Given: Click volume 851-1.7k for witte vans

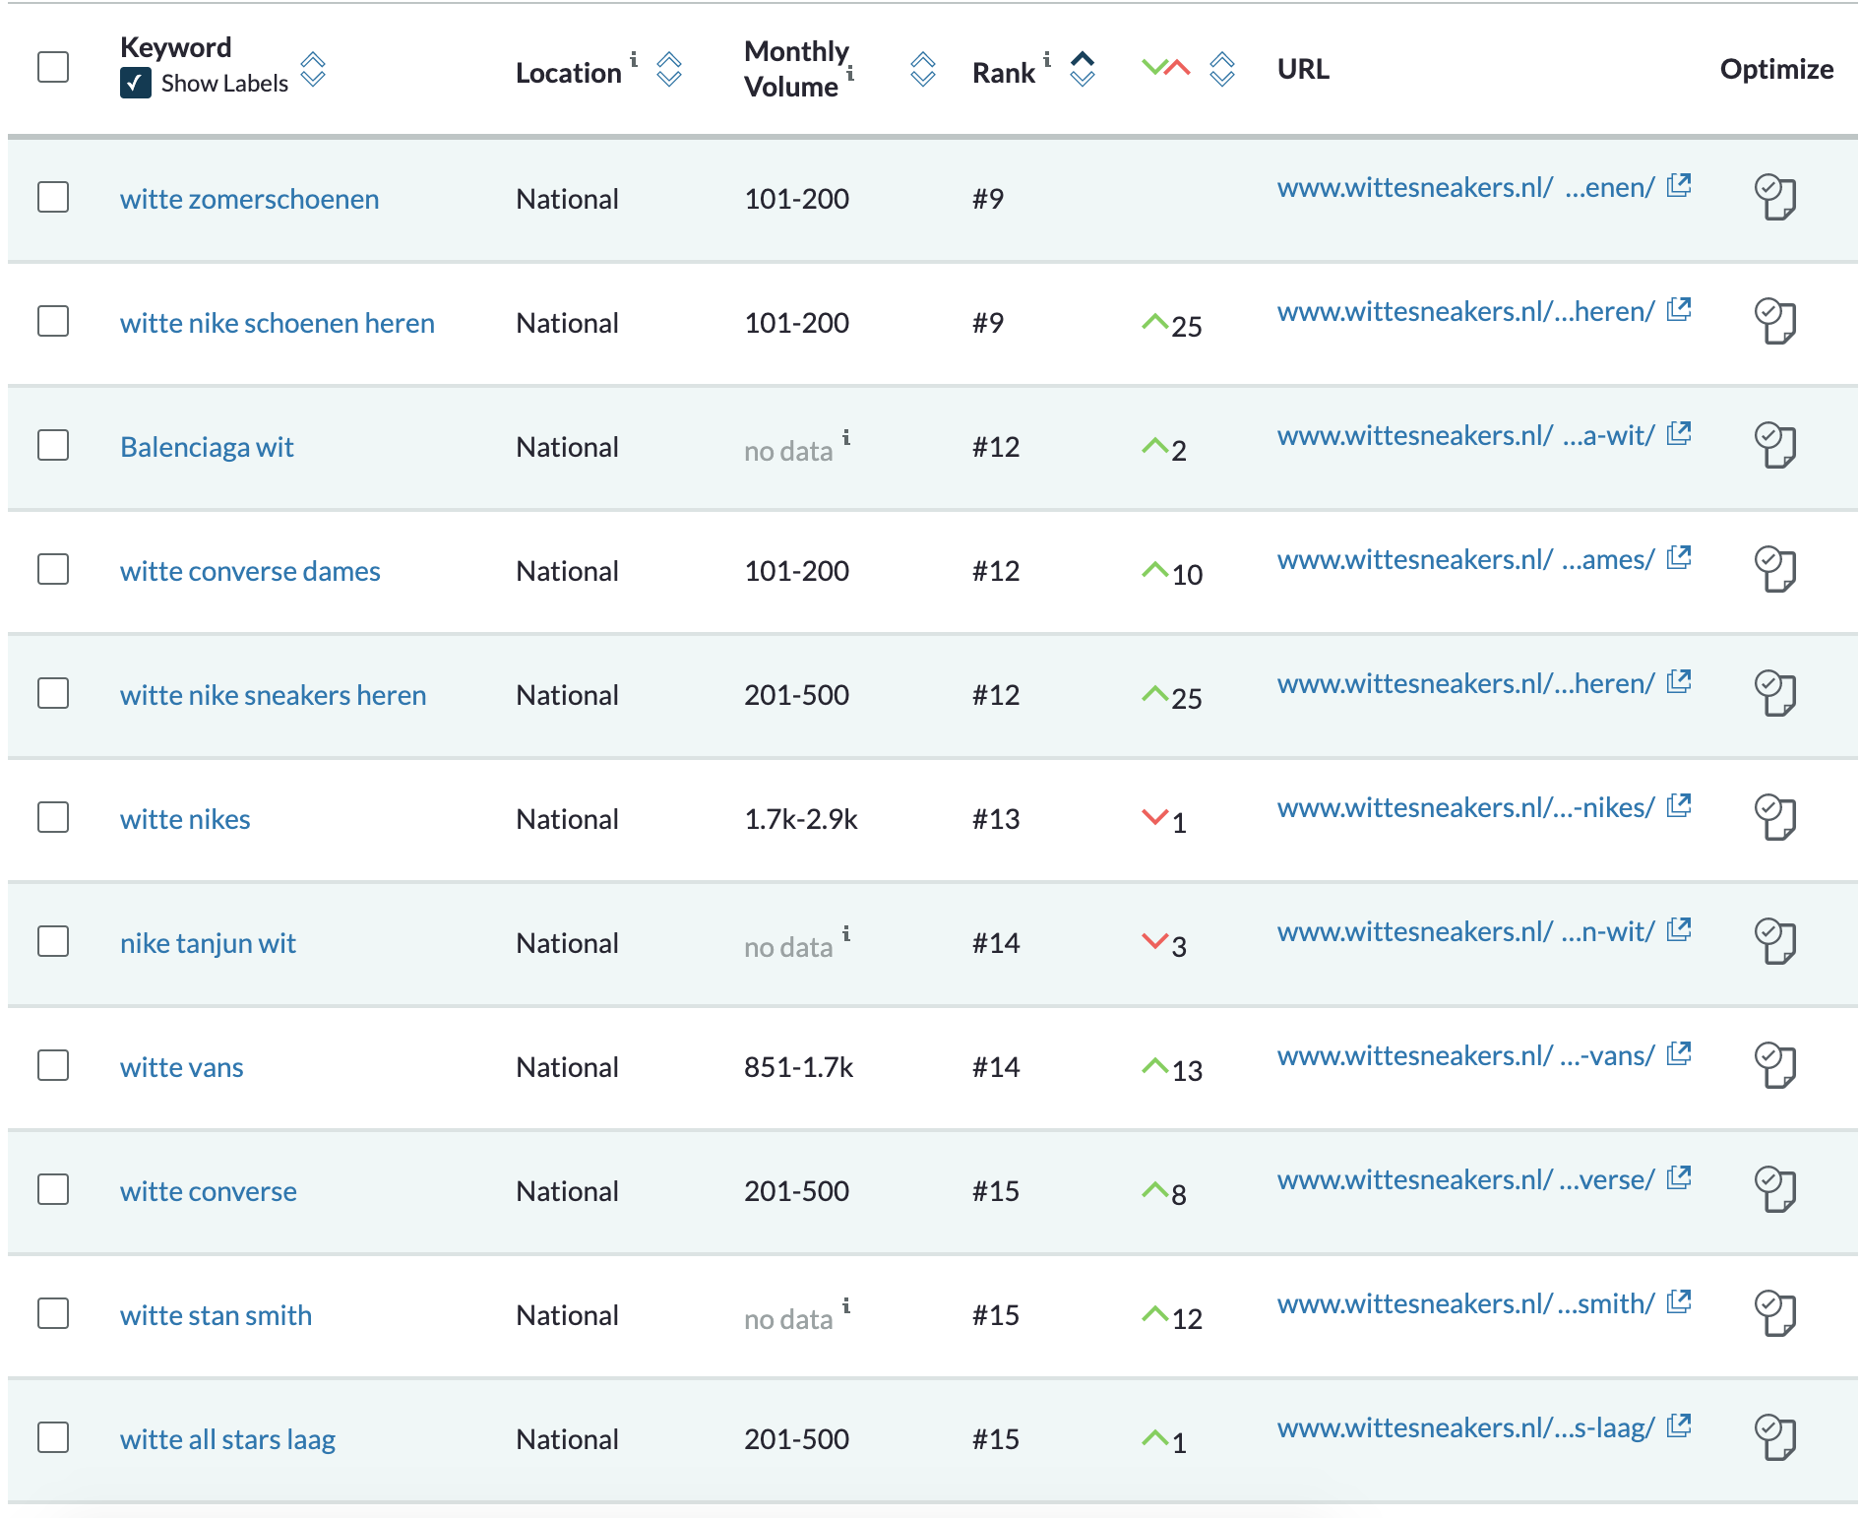Looking at the screenshot, I should [798, 1067].
